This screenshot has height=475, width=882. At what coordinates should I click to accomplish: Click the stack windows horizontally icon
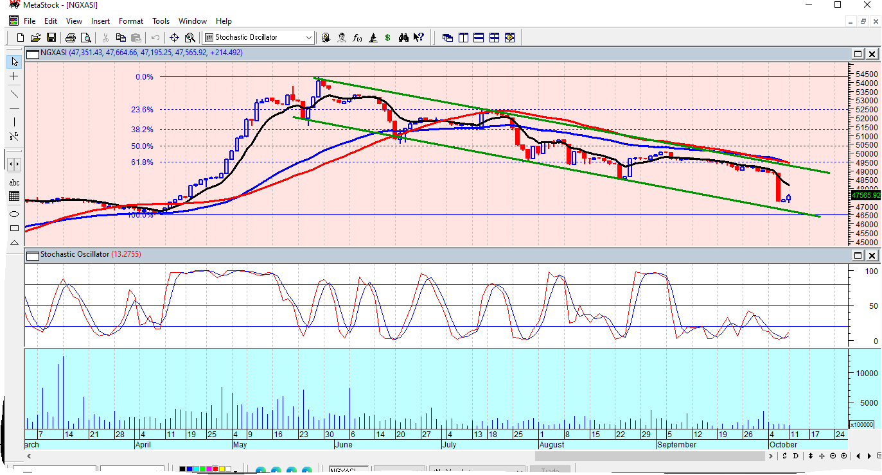tap(479, 38)
